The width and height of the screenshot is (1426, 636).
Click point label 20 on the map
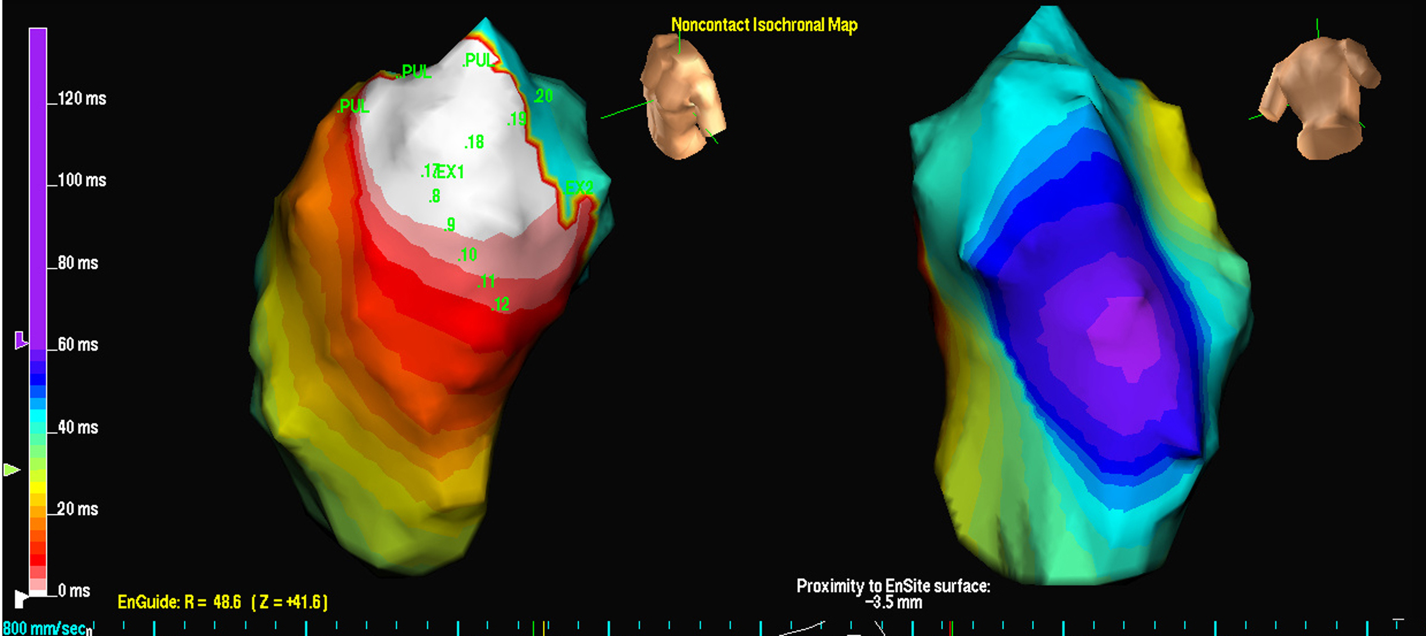[x=543, y=96]
